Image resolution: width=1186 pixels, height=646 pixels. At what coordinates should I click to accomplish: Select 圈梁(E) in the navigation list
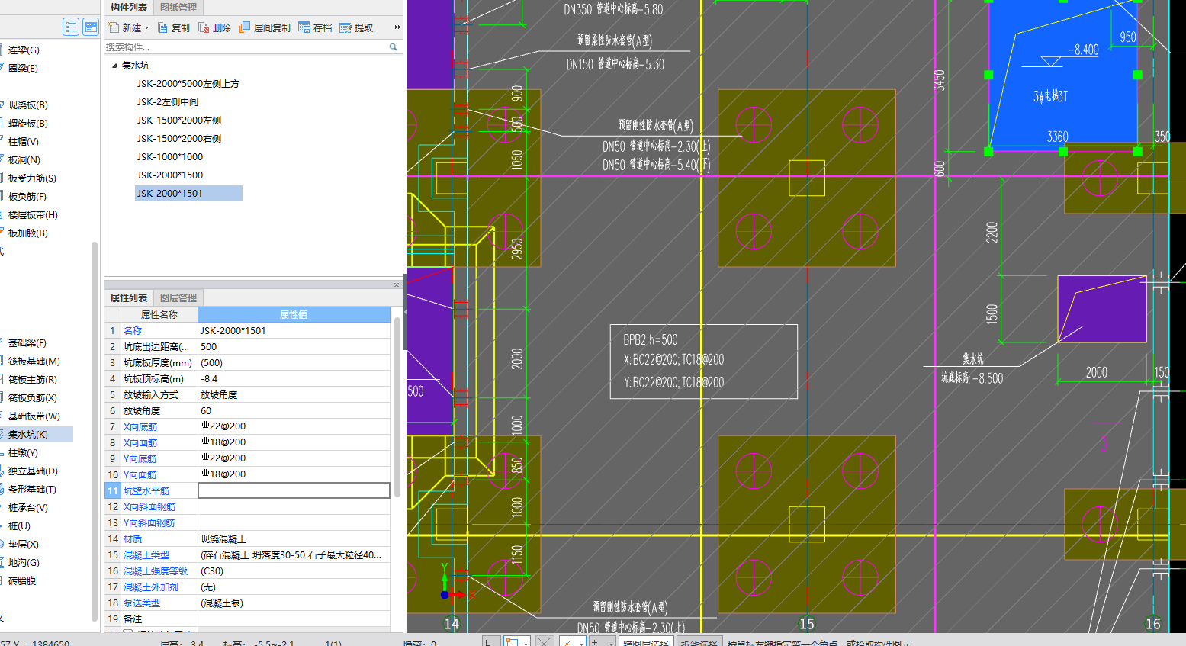23,68
